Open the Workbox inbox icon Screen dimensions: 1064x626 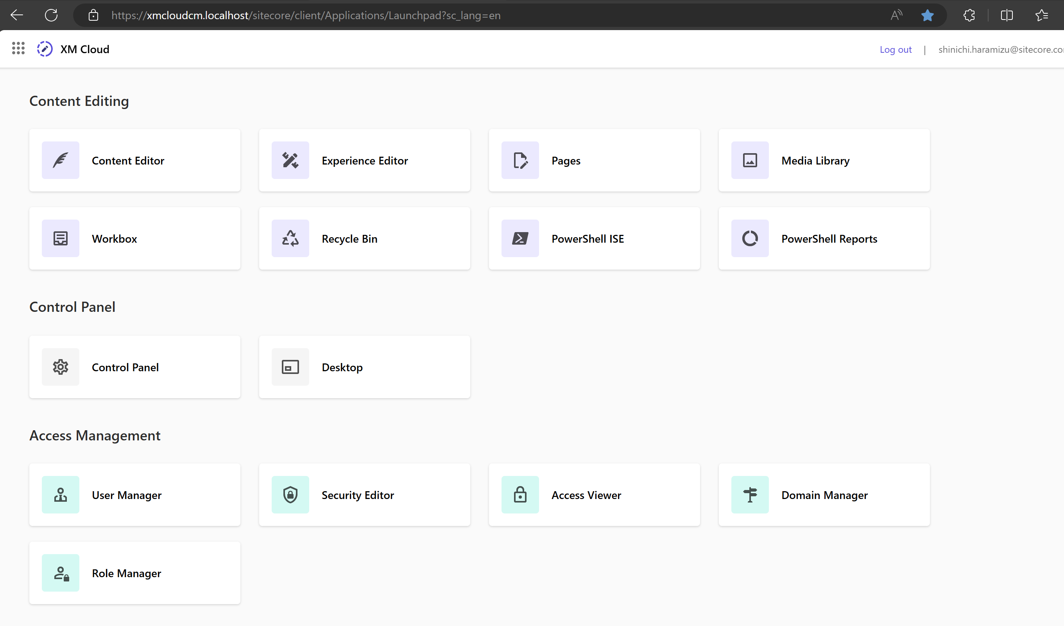pos(60,238)
